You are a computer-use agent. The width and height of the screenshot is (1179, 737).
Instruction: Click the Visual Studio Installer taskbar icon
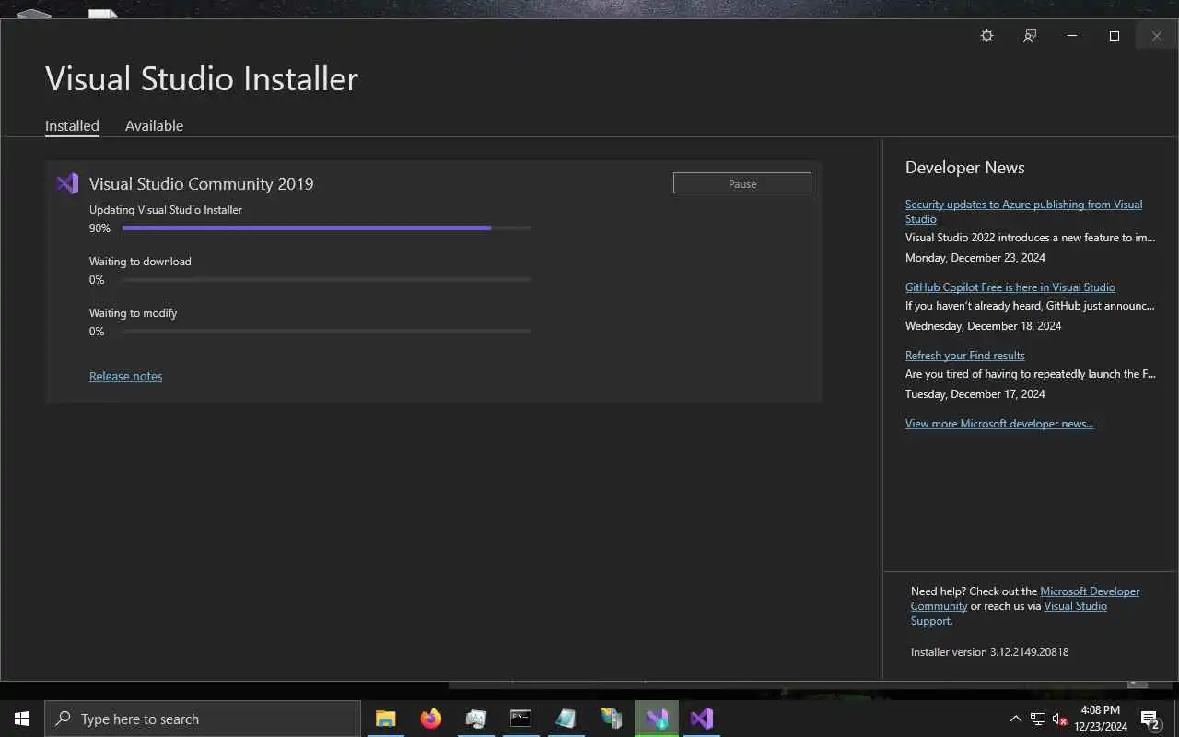point(657,719)
